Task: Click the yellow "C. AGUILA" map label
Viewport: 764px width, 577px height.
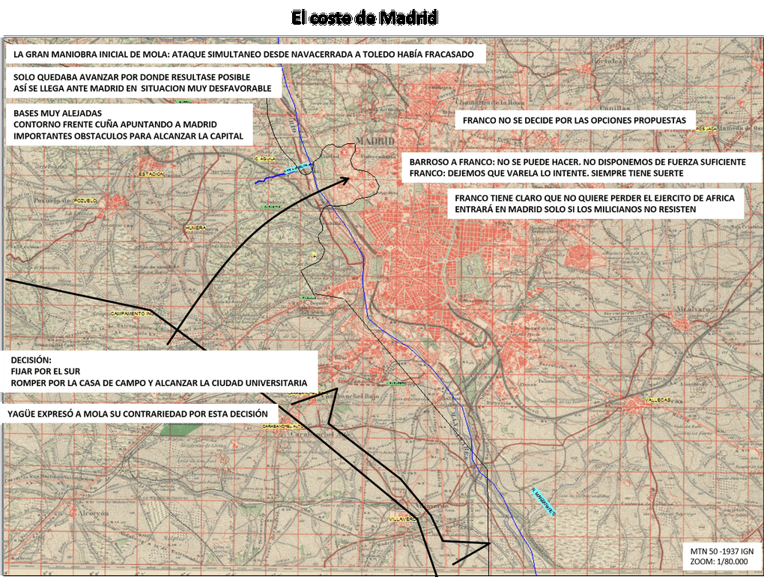Action: point(265,159)
